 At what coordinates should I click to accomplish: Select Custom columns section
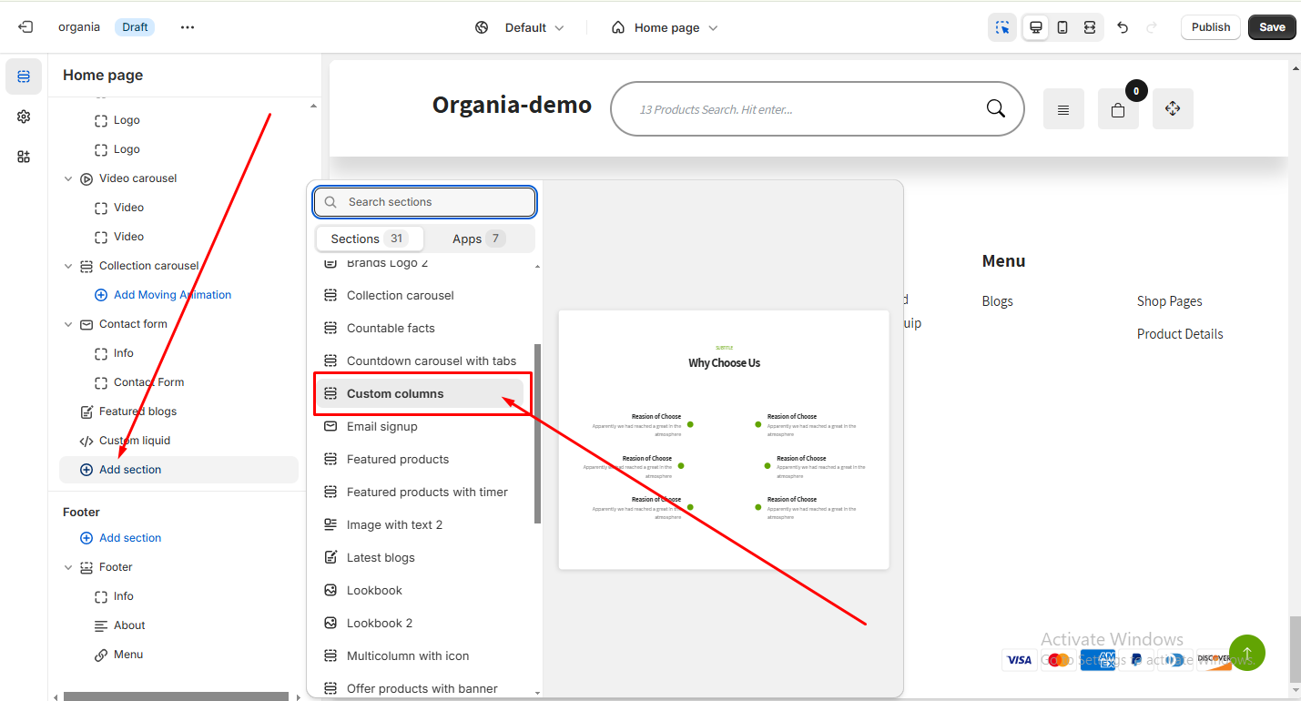click(422, 393)
